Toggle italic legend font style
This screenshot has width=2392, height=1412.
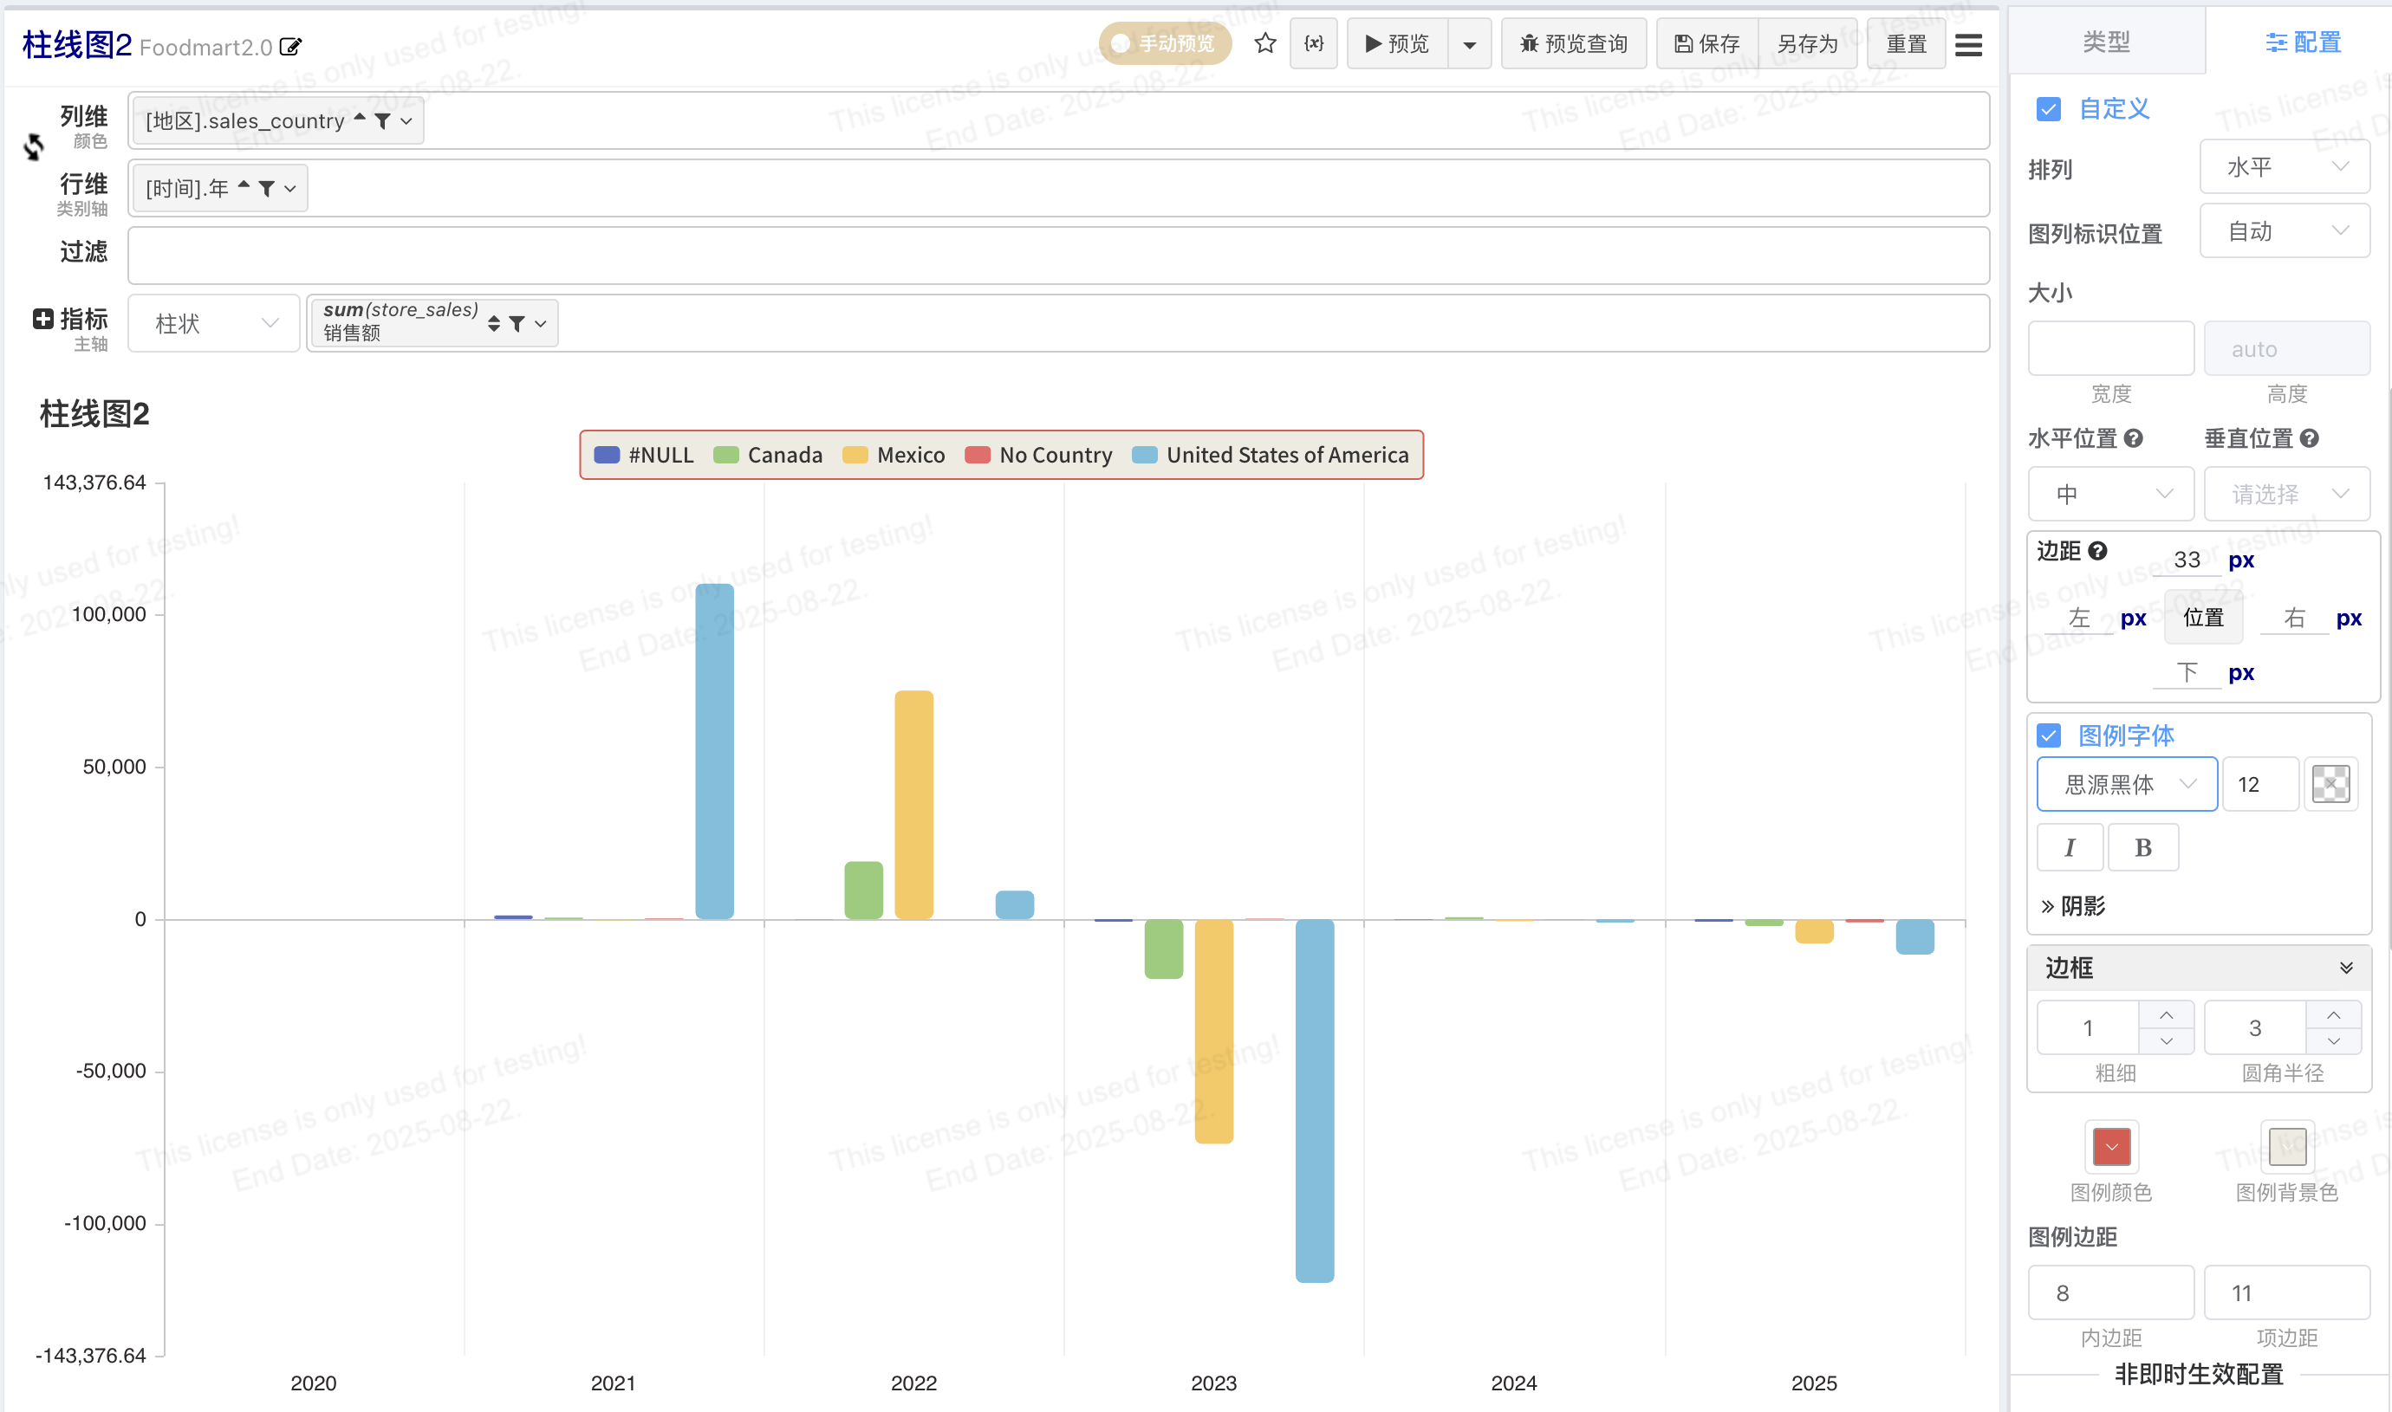(2069, 848)
